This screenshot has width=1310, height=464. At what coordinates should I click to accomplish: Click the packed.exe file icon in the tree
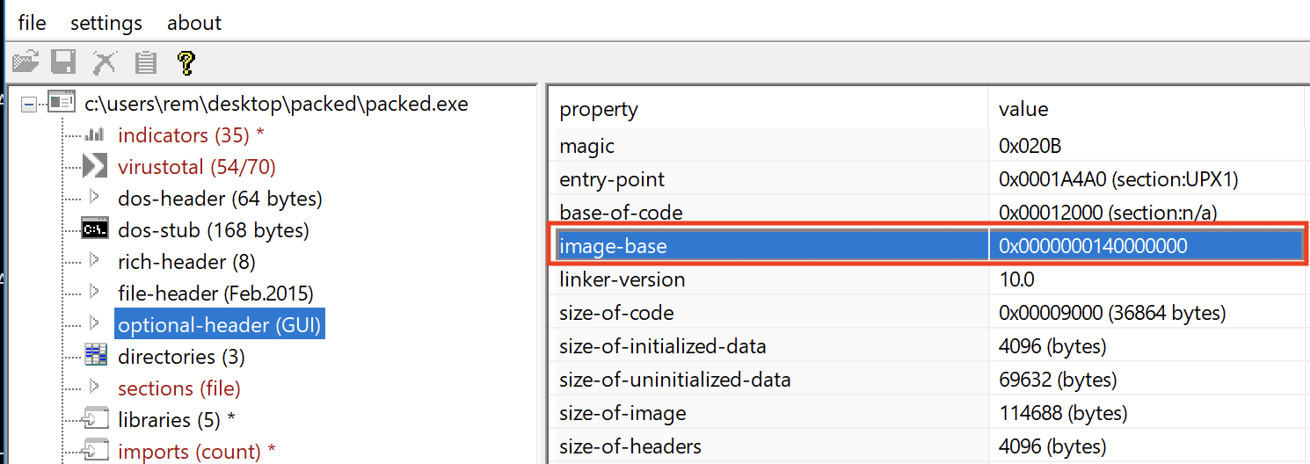click(x=61, y=103)
